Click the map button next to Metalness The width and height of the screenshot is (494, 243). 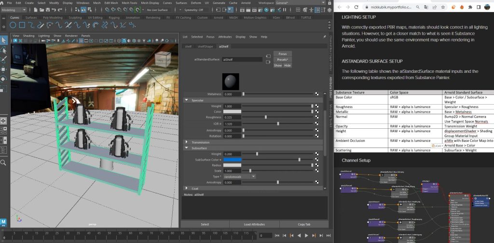[316, 94]
